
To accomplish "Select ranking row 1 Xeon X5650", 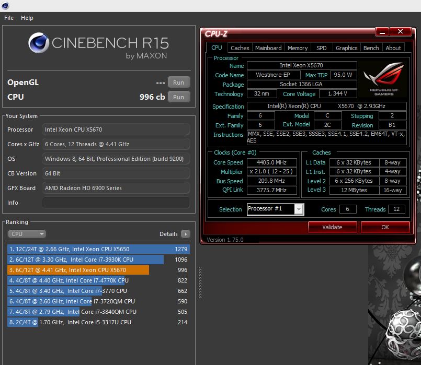I will click(98, 249).
